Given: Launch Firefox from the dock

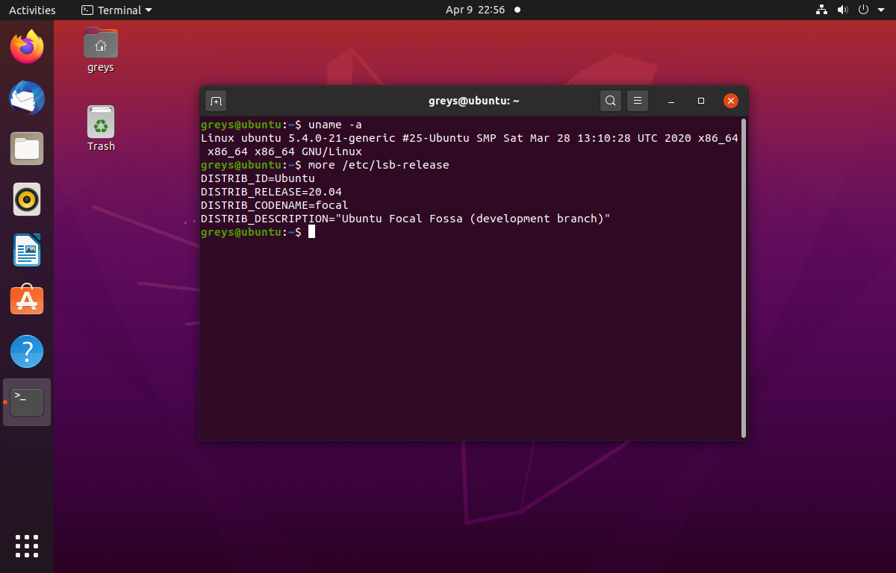Looking at the screenshot, I should [x=27, y=47].
